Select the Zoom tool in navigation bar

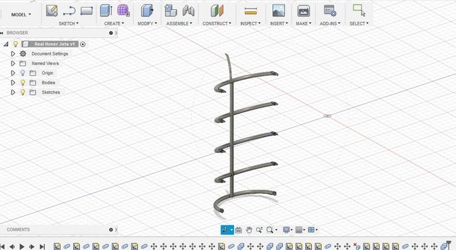[259, 230]
